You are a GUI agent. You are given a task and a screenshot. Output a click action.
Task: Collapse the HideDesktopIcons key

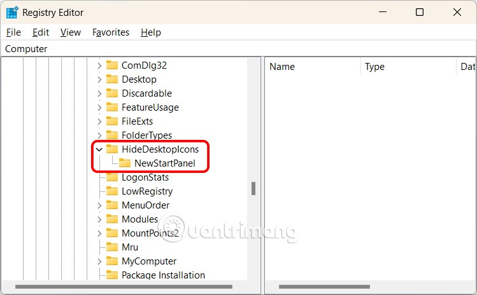pyautogui.click(x=99, y=149)
